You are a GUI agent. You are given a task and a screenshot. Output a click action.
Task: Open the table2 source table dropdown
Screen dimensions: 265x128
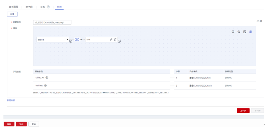(x=53, y=40)
